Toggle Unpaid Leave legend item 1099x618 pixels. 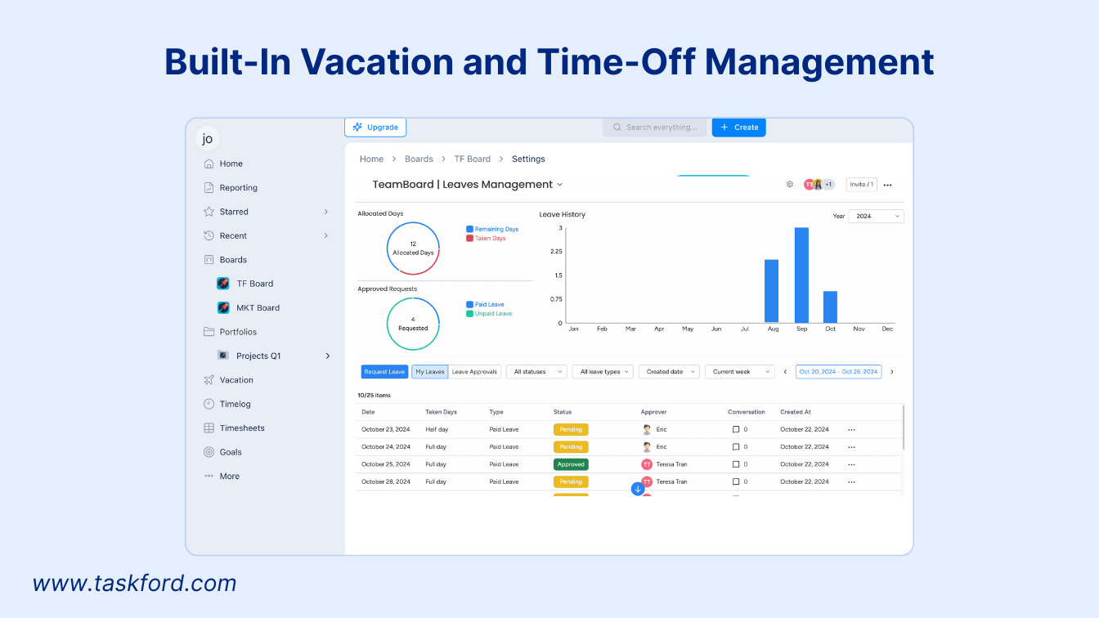489,314
